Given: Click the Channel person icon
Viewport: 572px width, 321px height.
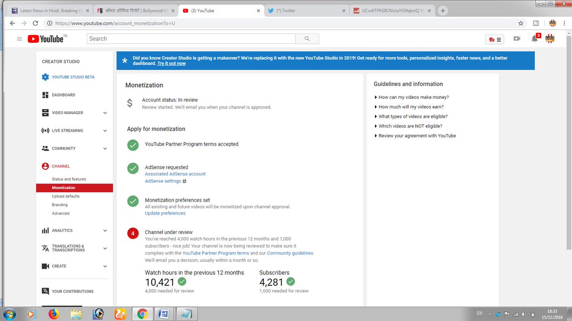Looking at the screenshot, I should (x=45, y=166).
